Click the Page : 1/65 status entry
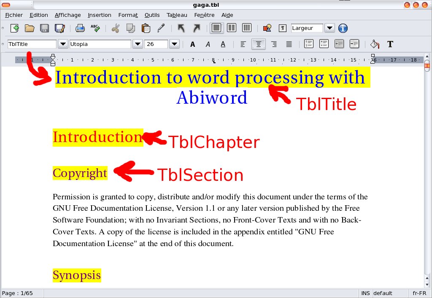 click(x=17, y=293)
